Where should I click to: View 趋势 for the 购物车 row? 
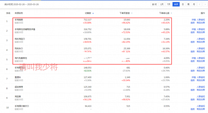click(193, 51)
